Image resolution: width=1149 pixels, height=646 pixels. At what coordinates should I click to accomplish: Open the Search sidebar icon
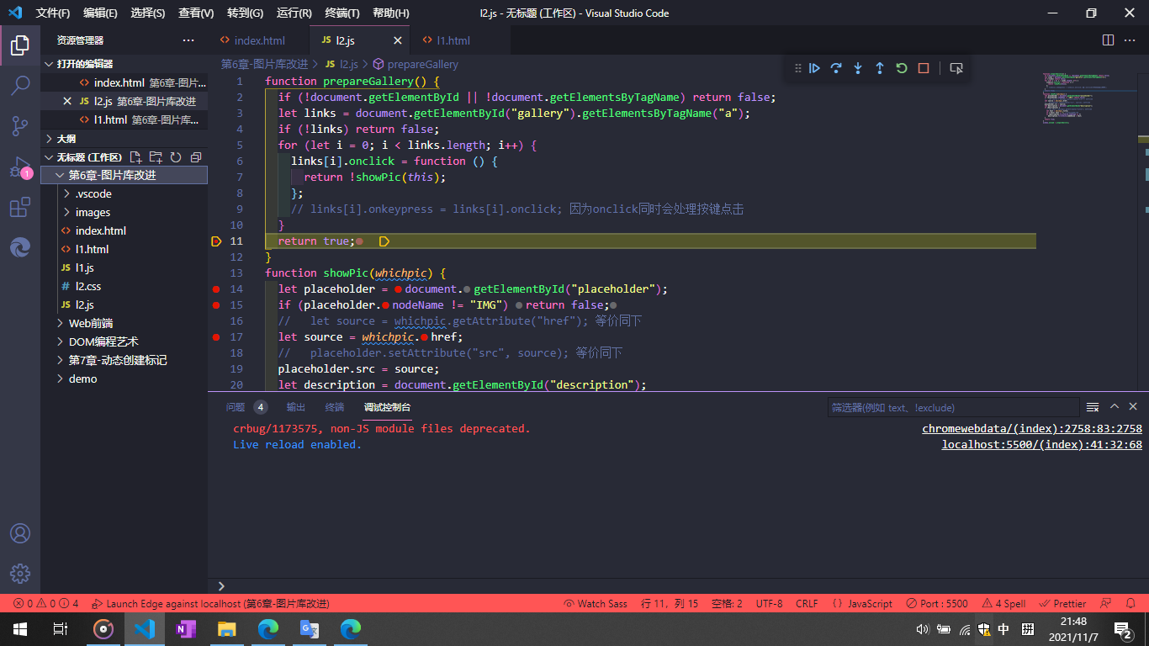pos(20,85)
